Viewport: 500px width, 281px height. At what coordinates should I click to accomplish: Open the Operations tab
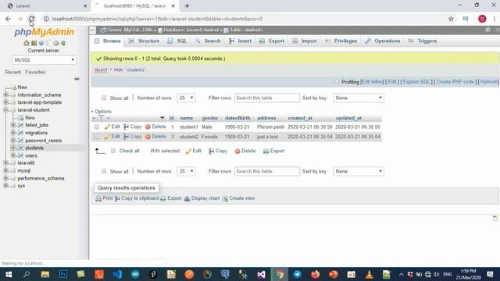tap(383, 41)
